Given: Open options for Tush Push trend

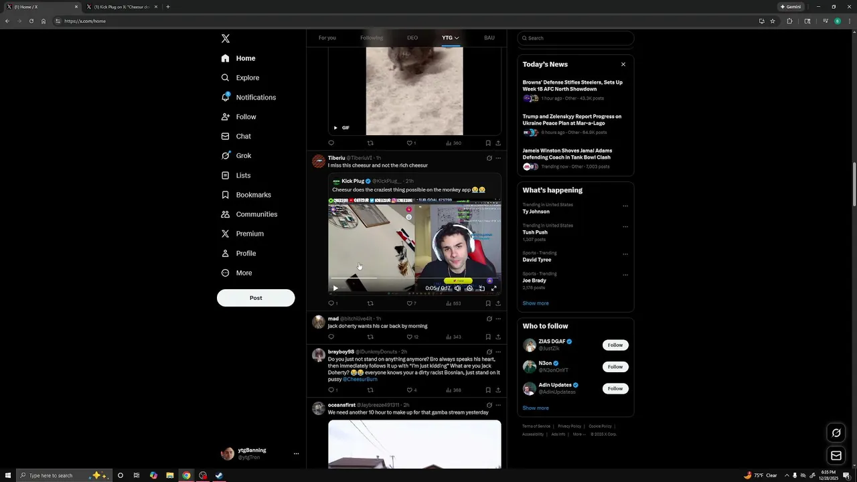Looking at the screenshot, I should [x=625, y=227].
